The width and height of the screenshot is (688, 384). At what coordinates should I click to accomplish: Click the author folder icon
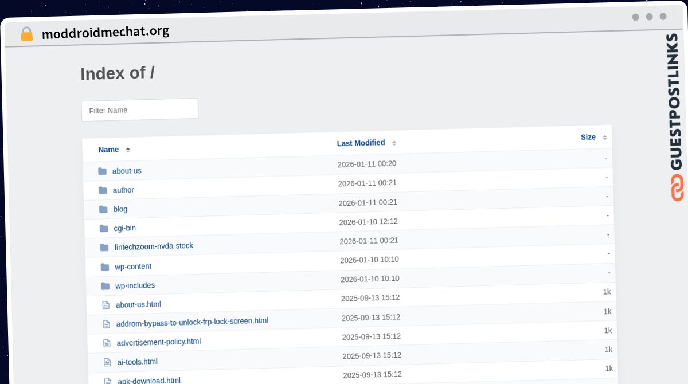103,190
